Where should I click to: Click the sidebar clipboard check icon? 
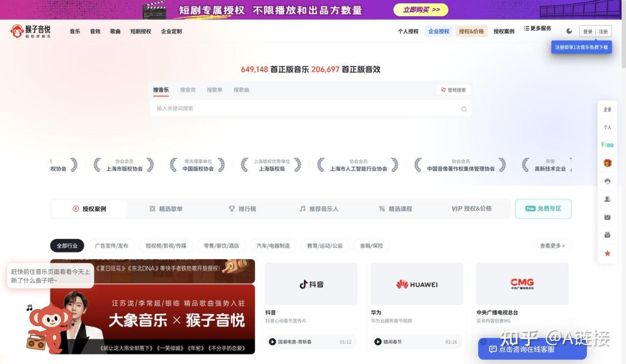point(607,217)
